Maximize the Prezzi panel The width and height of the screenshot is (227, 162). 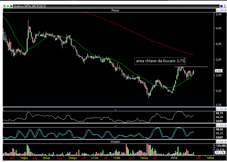(222, 10)
